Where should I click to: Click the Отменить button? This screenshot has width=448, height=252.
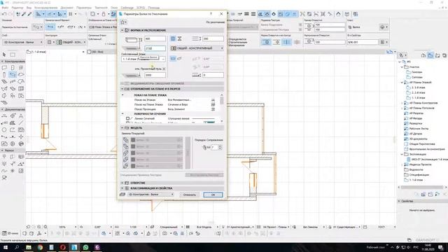189,195
